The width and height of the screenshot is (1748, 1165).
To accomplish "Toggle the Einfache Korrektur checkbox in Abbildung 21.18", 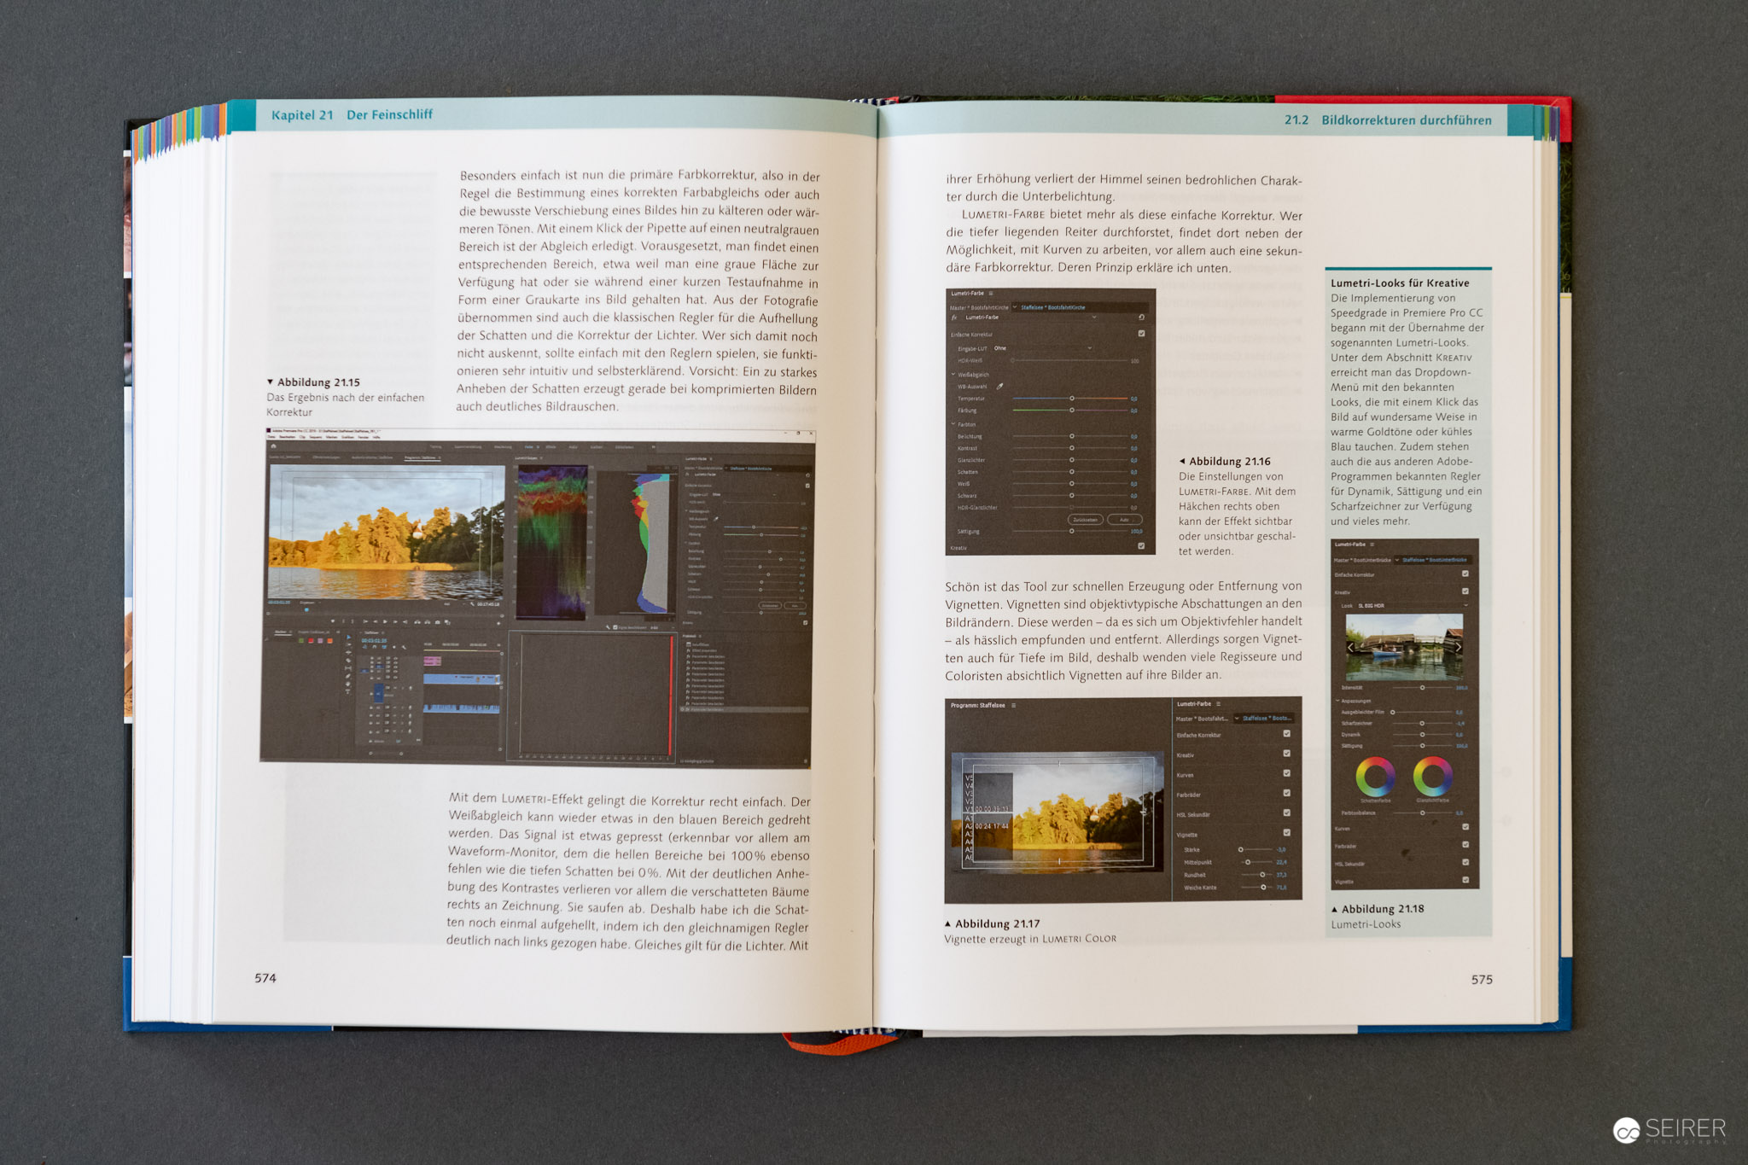I will (1465, 574).
